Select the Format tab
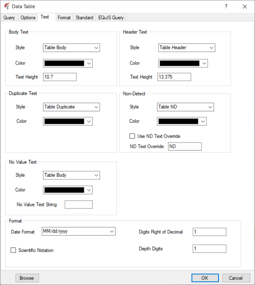 pos(64,18)
